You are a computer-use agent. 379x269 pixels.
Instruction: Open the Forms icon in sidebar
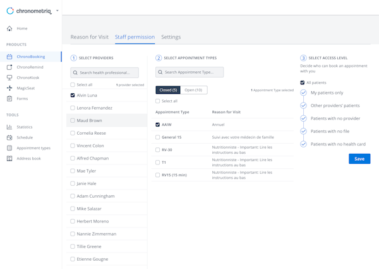click(x=9, y=99)
